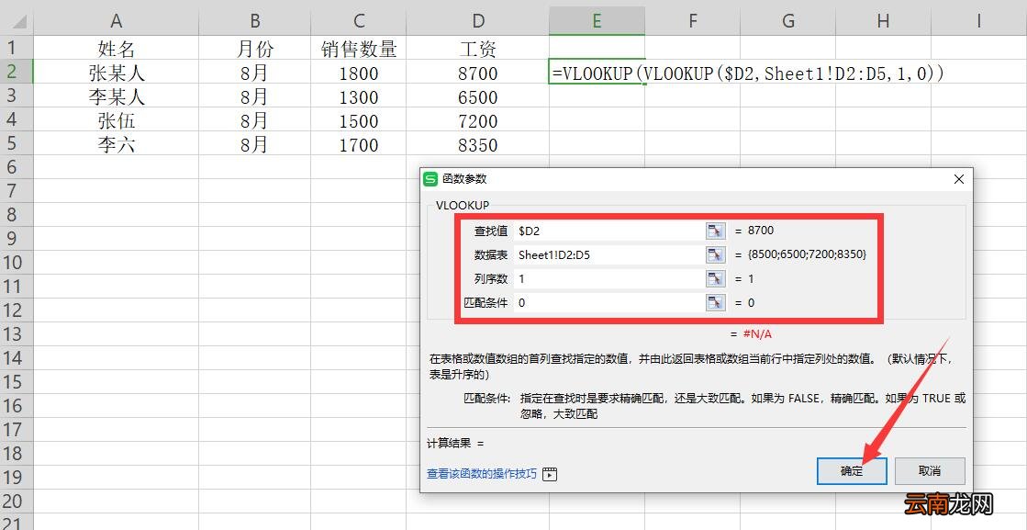Click the WPS 函数参数 dialog title icon
This screenshot has height=530, width=1027.
[x=431, y=179]
